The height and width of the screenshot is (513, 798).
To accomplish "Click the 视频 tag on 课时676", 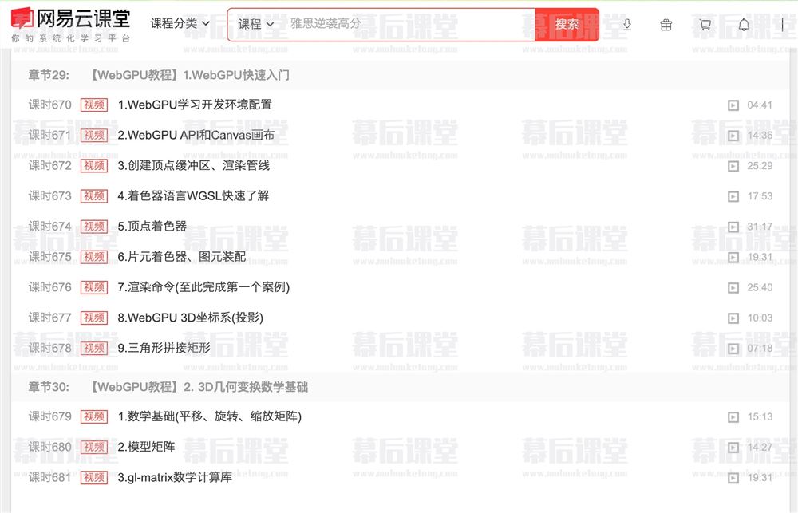I will [x=94, y=287].
